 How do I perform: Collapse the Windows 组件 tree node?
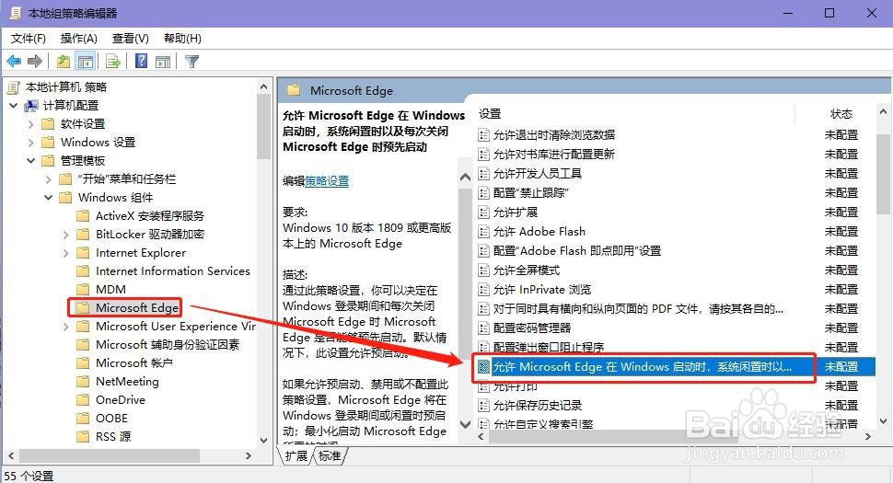tap(49, 198)
